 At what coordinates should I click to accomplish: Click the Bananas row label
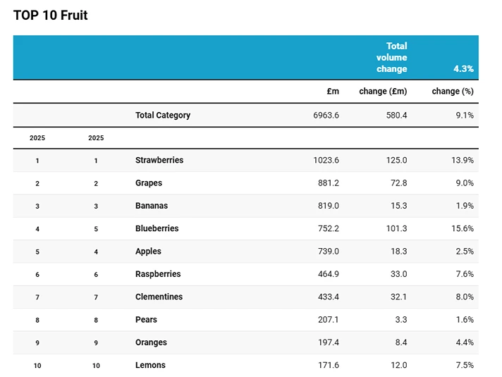(151, 206)
